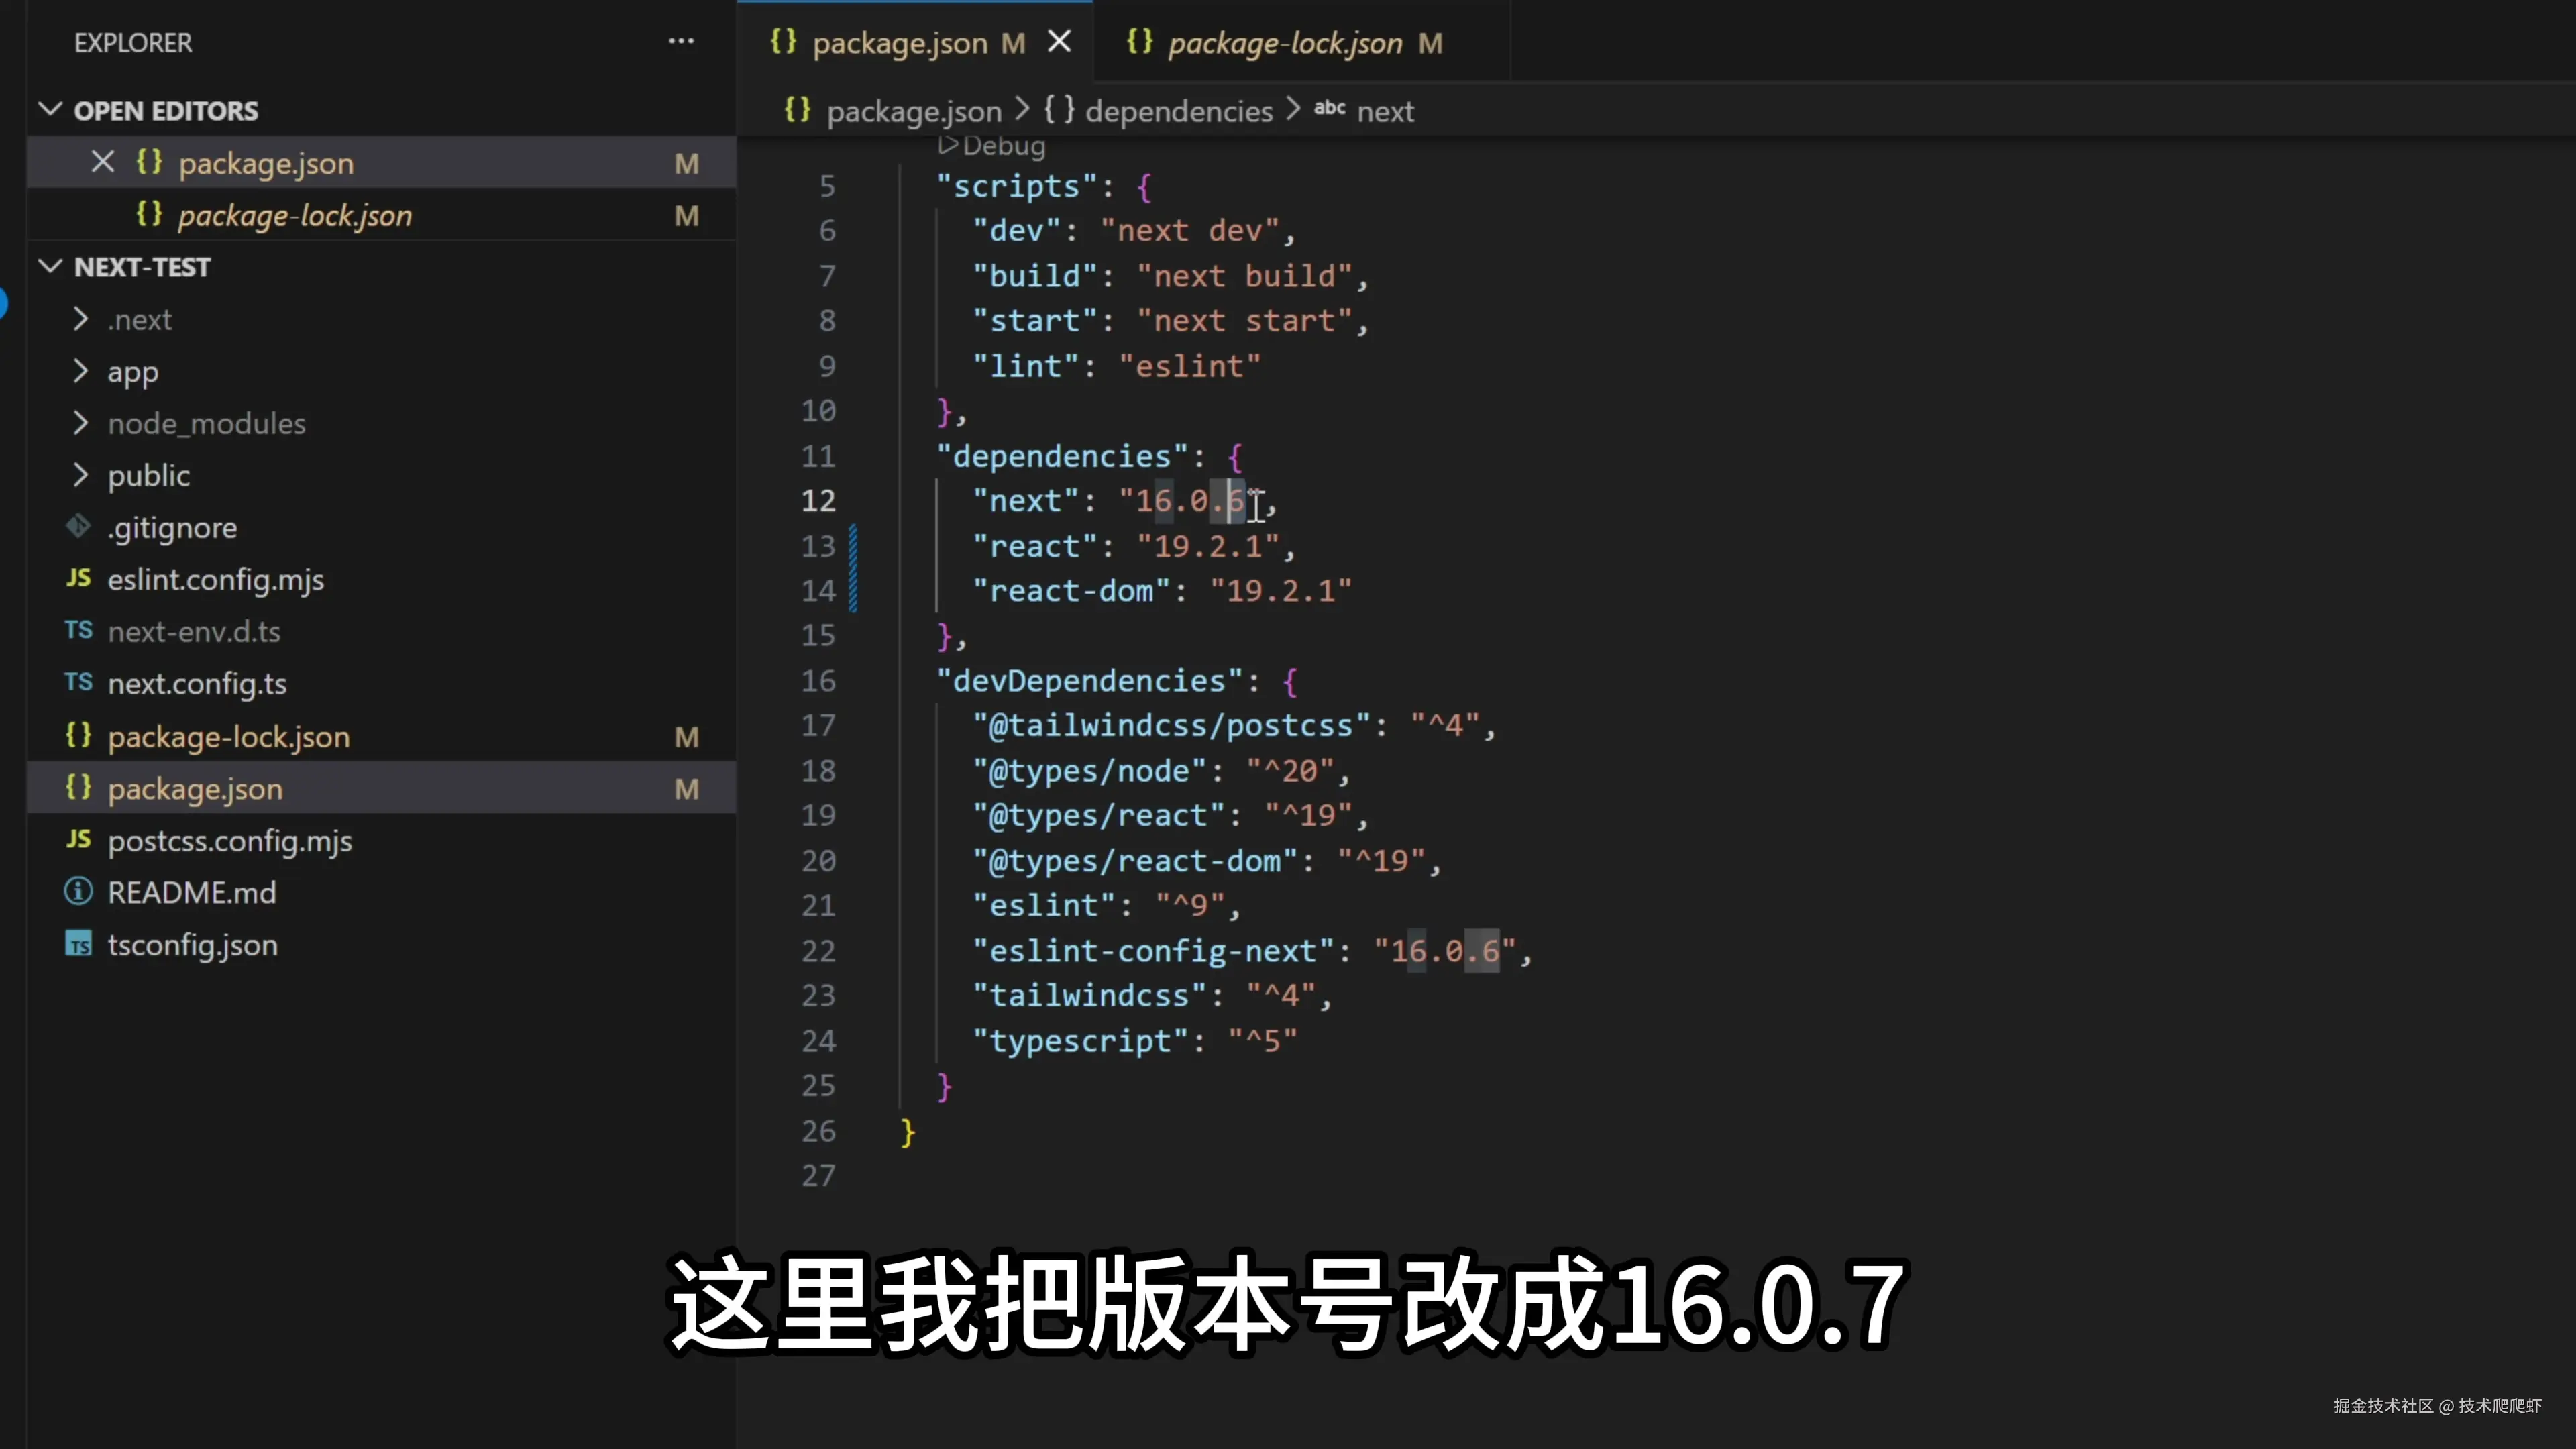Screen dimensions: 2576x1449
Task: Expand the node_modules folder
Action: click(x=80, y=423)
